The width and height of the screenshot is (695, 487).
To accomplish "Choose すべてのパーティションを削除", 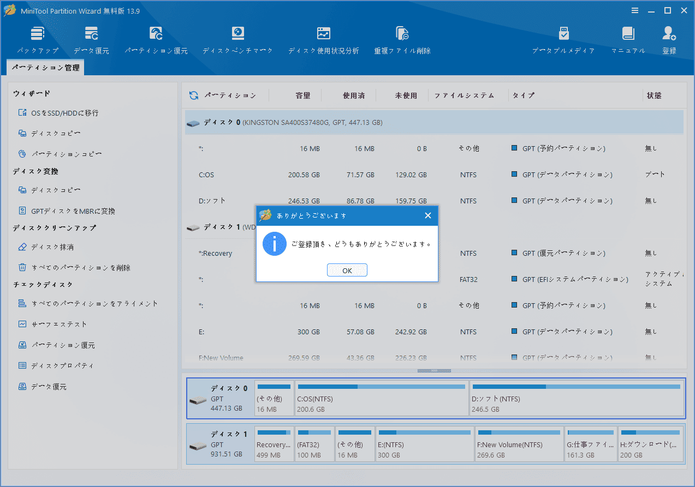I will pos(74,267).
